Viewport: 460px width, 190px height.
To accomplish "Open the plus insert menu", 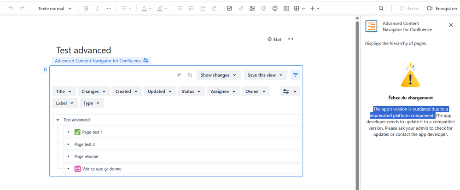I will point(315,8).
